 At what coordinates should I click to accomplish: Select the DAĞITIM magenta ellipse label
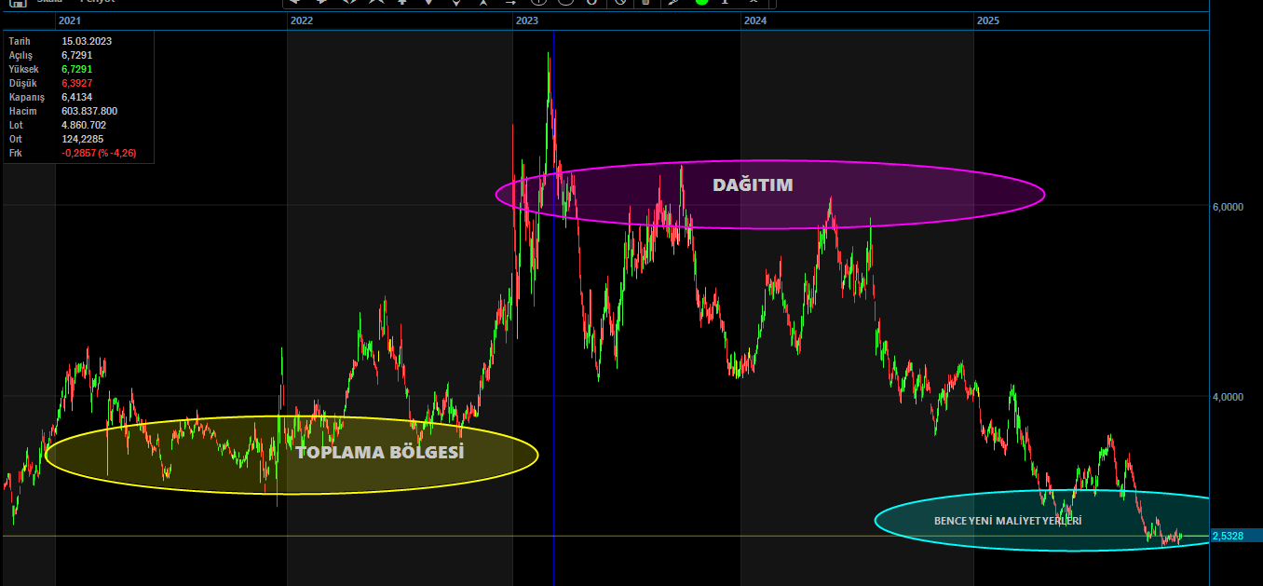pyautogui.click(x=753, y=185)
